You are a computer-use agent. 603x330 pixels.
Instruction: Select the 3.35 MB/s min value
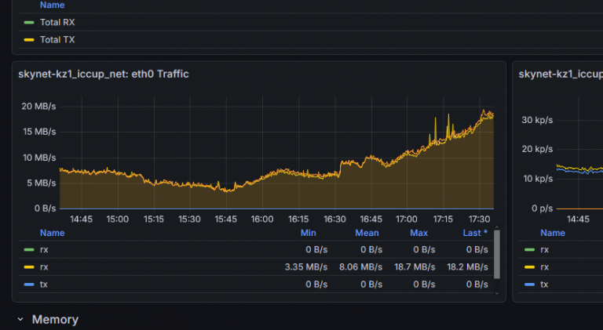(306, 267)
